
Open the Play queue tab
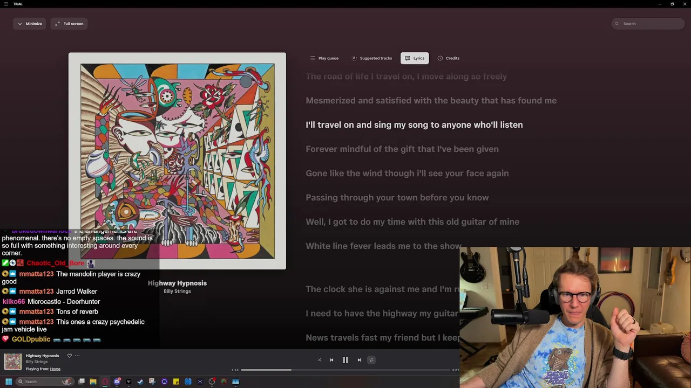click(324, 58)
